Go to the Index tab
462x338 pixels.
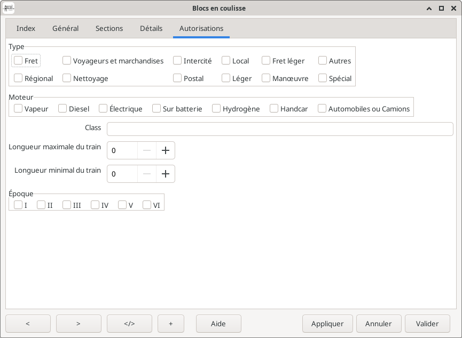pos(26,28)
